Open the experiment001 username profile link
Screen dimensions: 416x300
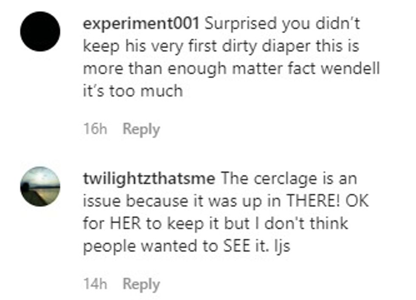click(141, 23)
